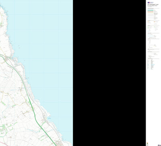Click the small crest logo below the legend

148,143
